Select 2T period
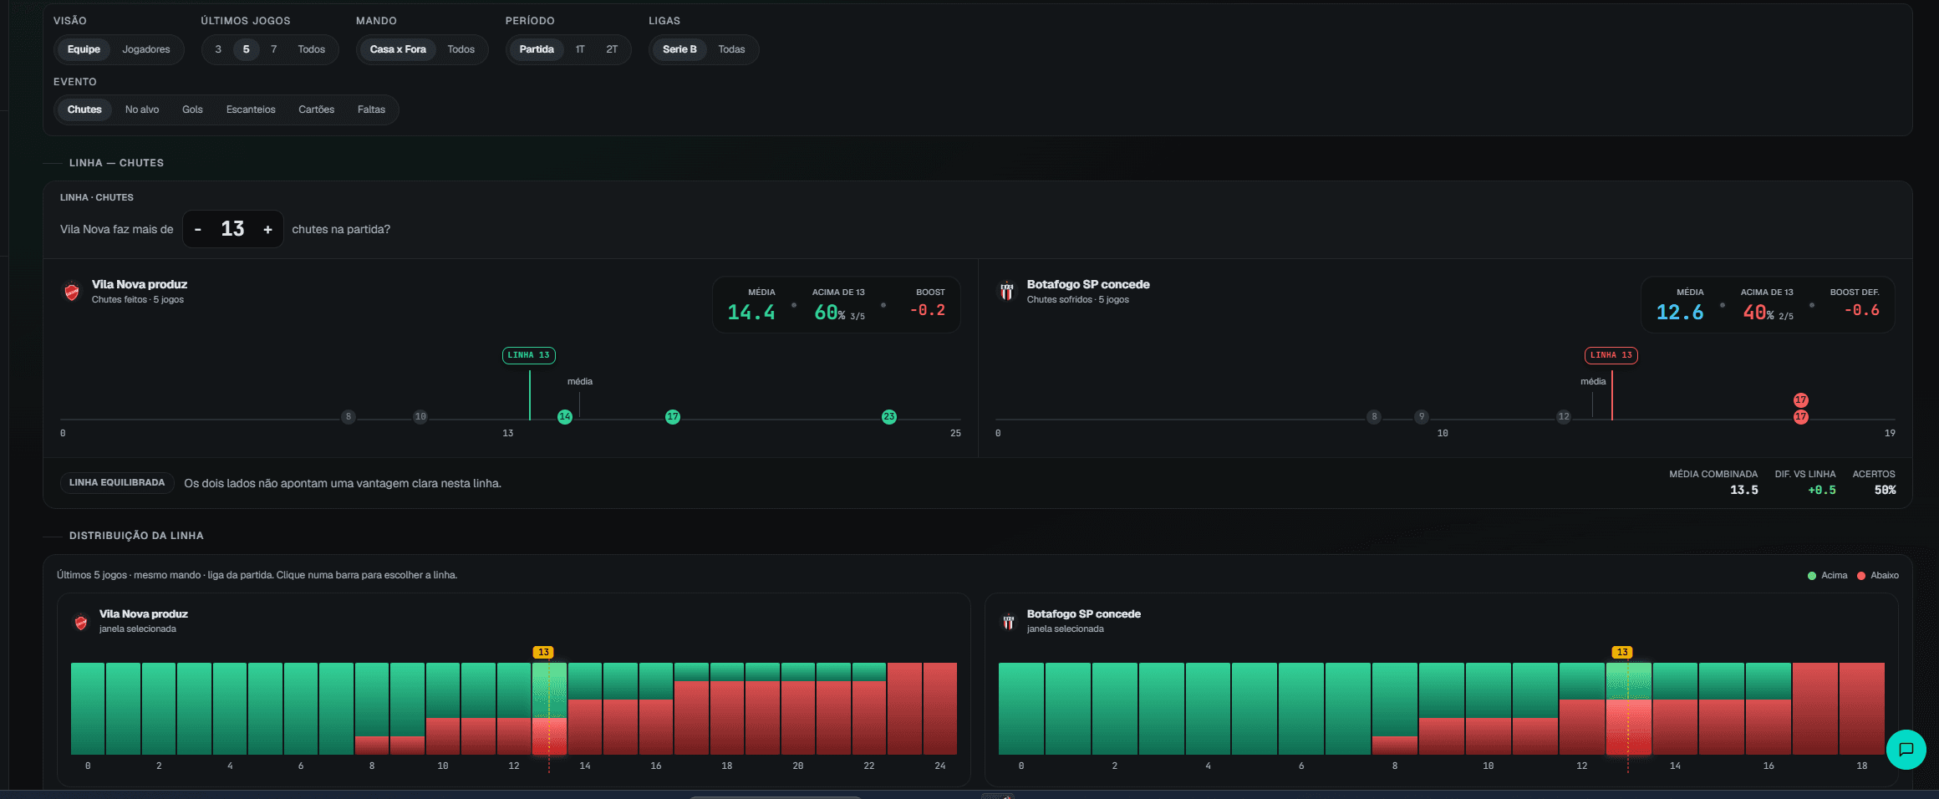This screenshot has width=1939, height=799. [x=612, y=49]
